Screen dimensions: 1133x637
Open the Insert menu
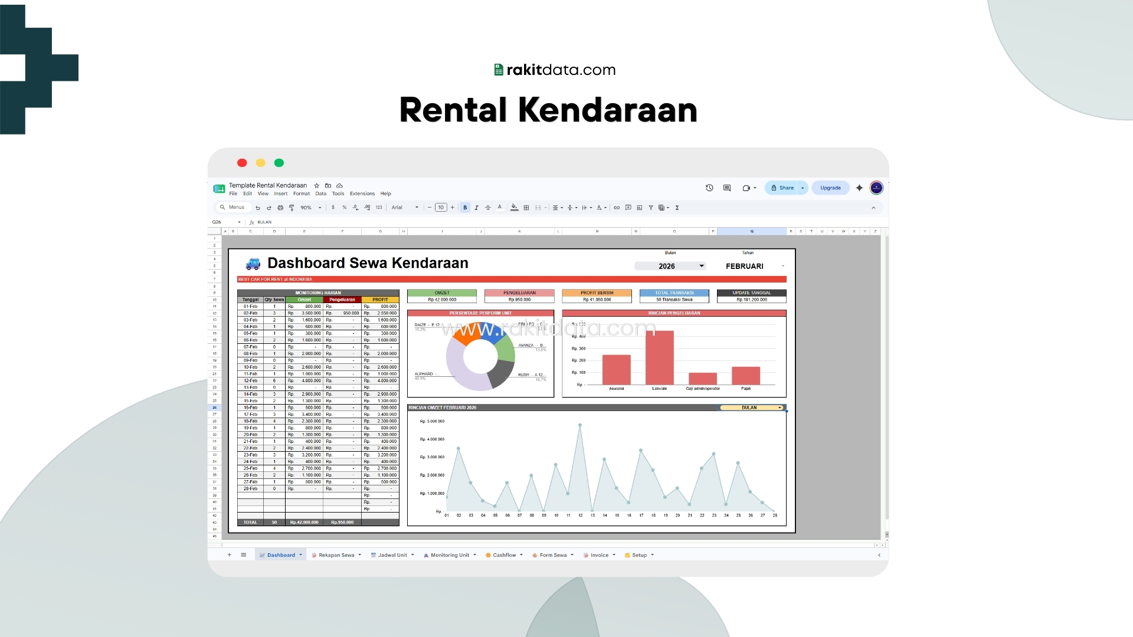tap(281, 193)
